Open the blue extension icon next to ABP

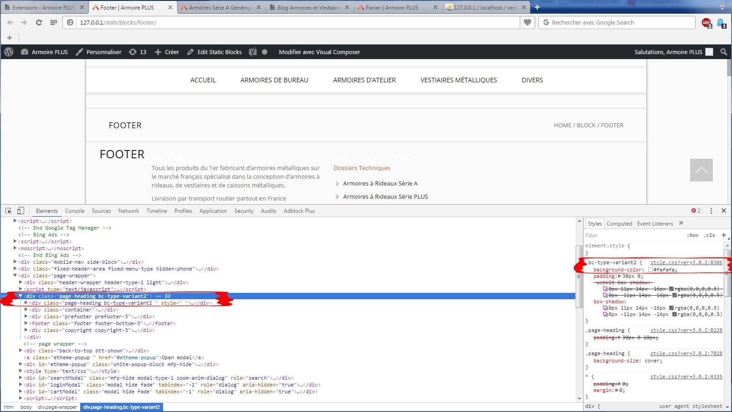[722, 23]
